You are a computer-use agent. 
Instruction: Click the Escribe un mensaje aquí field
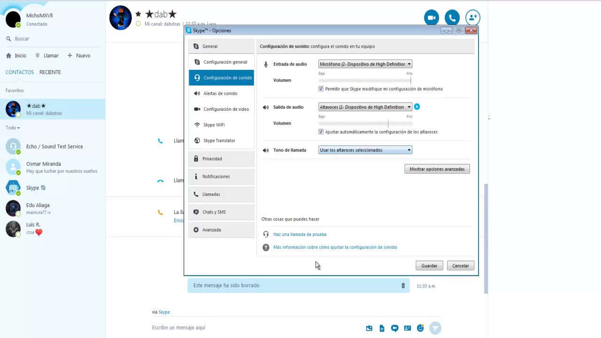click(x=256, y=328)
